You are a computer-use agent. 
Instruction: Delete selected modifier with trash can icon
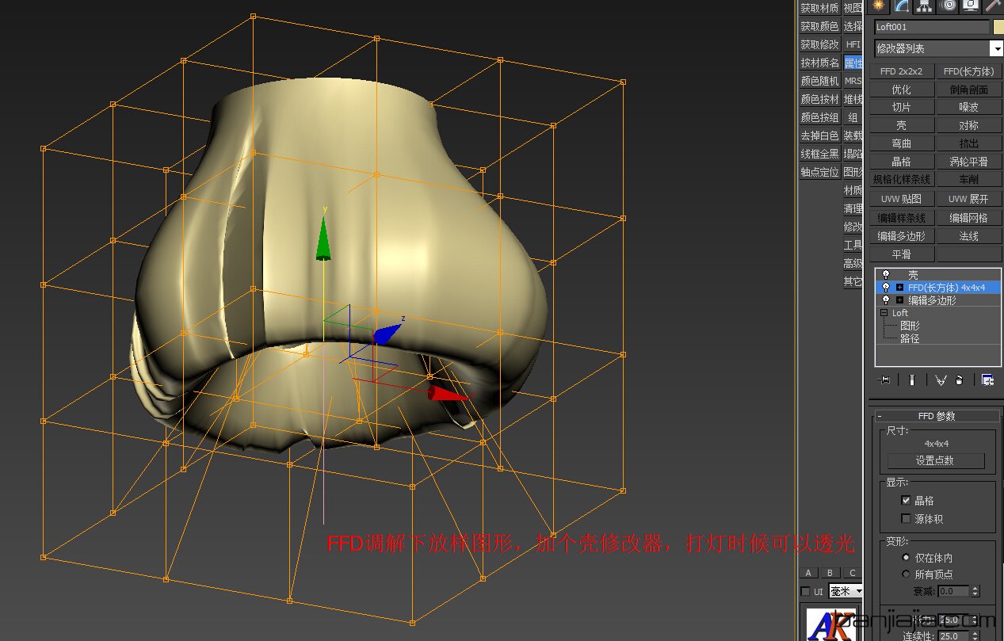tap(959, 380)
